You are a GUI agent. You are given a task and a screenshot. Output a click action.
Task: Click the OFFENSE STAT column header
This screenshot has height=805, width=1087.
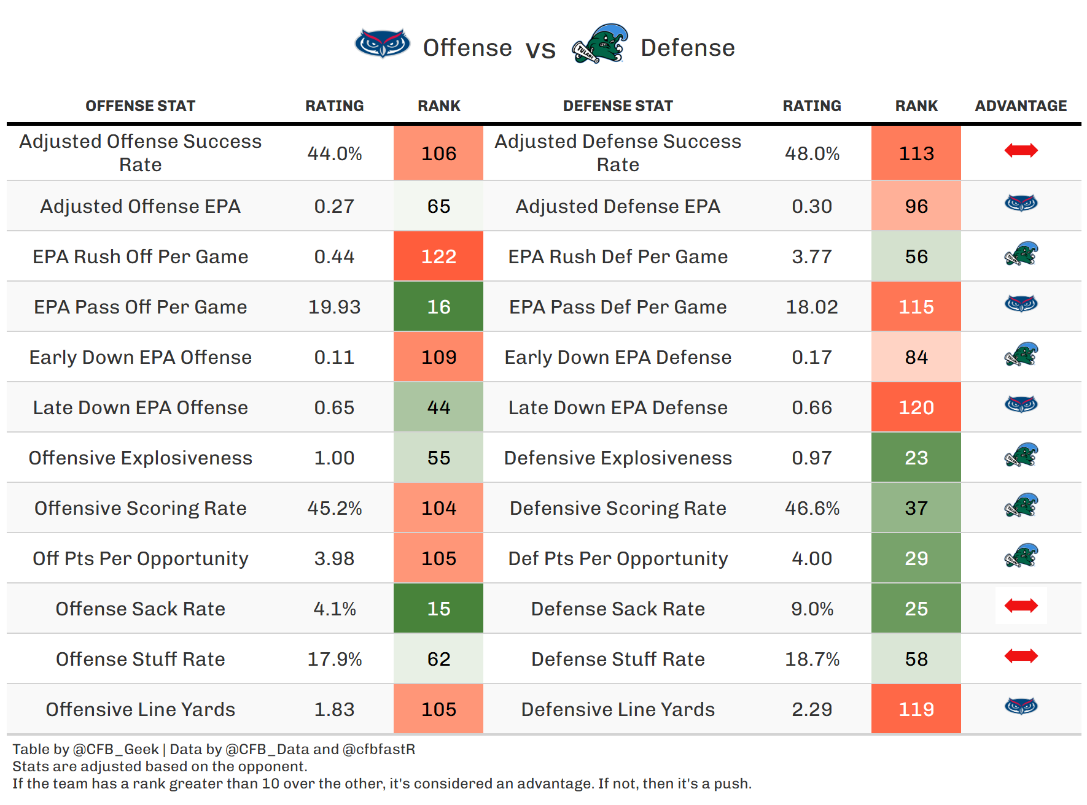click(x=140, y=106)
